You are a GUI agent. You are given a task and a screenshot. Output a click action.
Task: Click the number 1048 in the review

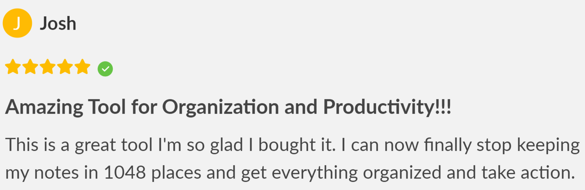(125, 173)
